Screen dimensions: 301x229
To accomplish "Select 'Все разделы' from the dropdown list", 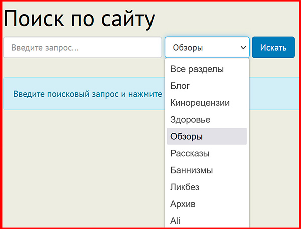I will (x=197, y=69).
